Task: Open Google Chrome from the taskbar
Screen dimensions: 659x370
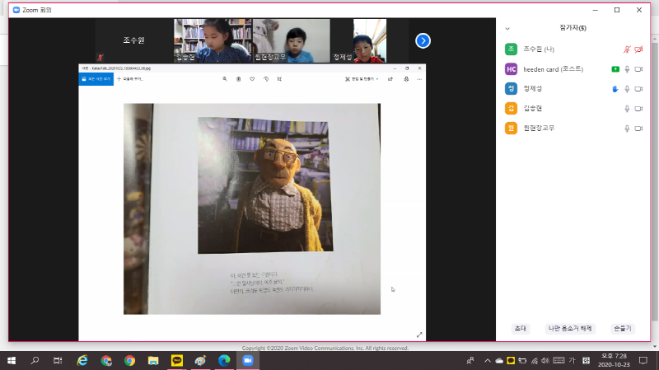Action: [129, 361]
